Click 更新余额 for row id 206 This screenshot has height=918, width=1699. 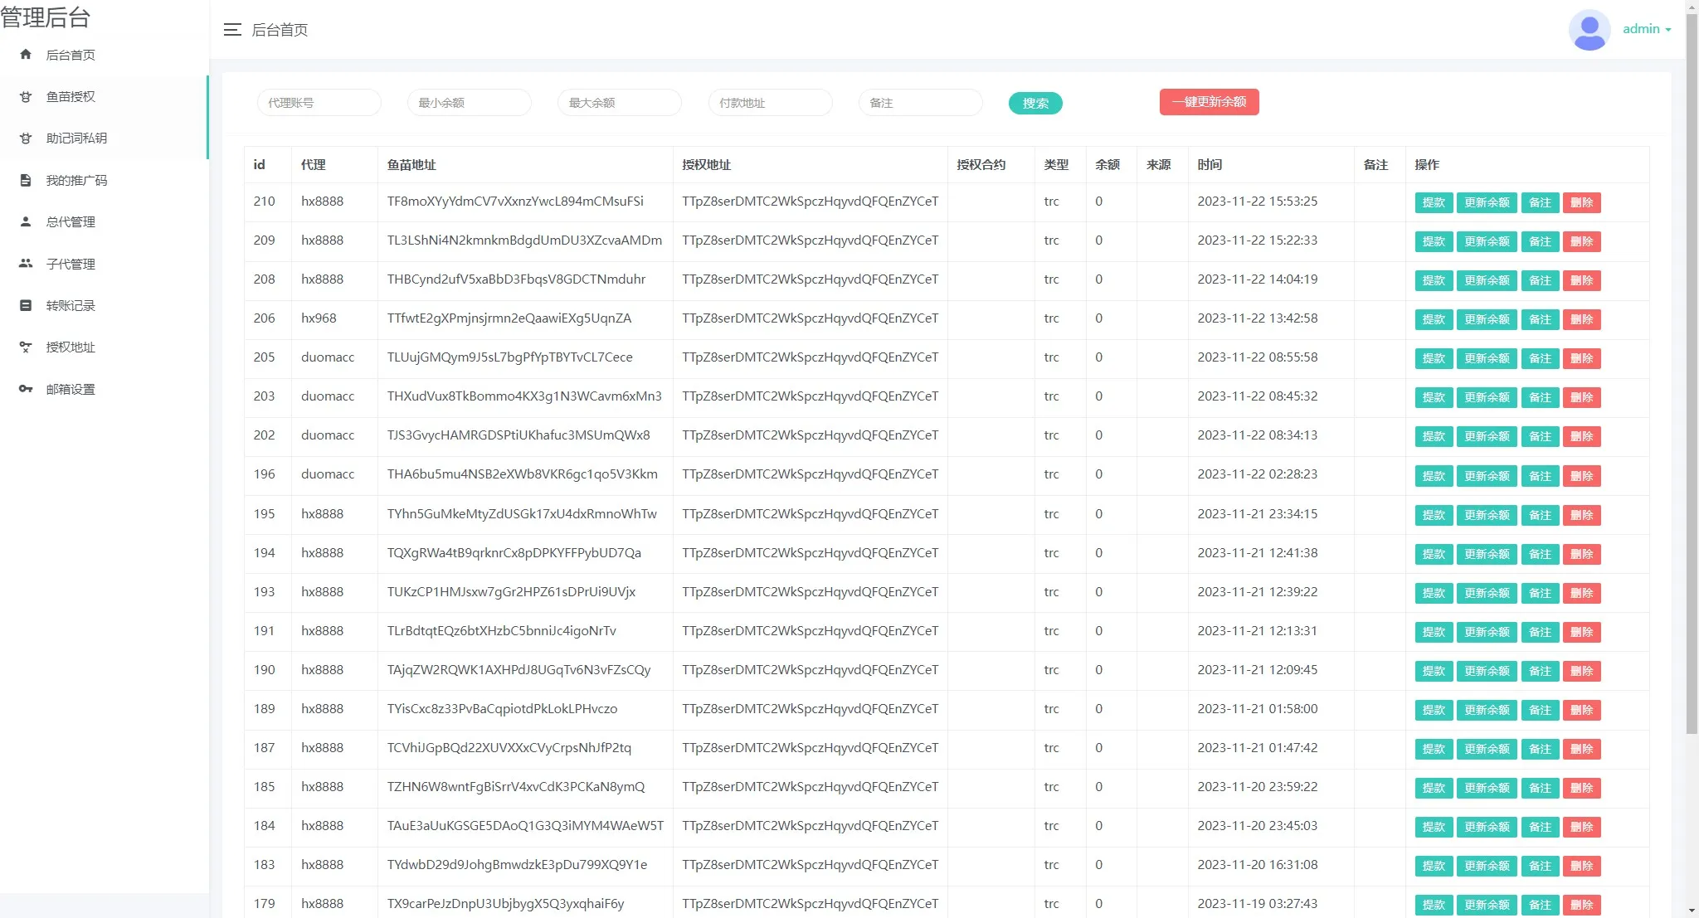[x=1487, y=319]
